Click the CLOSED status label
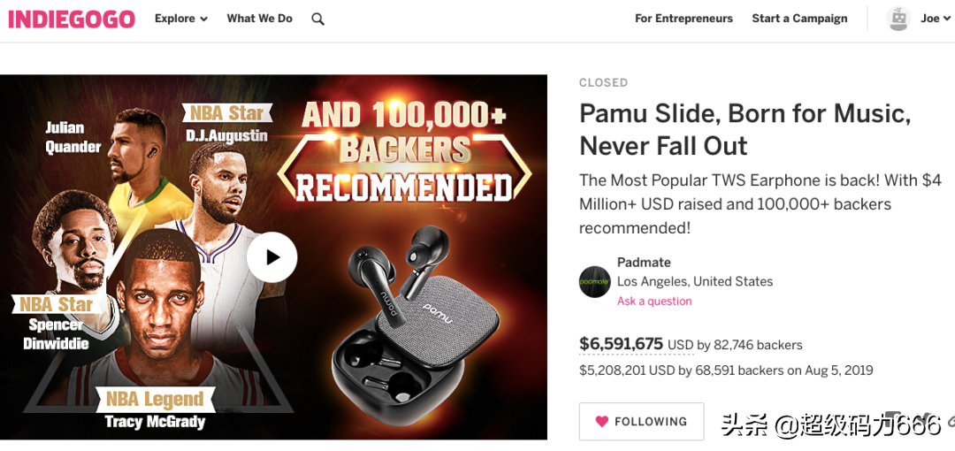The image size is (955, 451). pos(603,83)
